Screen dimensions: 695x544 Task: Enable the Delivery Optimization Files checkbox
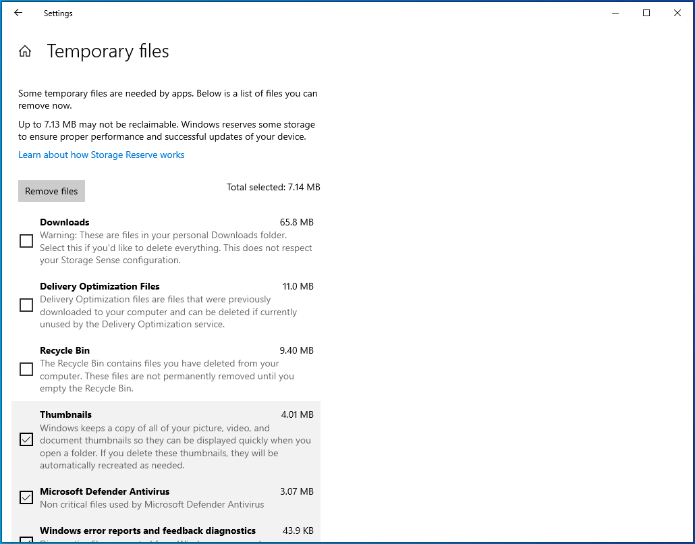[x=26, y=305]
